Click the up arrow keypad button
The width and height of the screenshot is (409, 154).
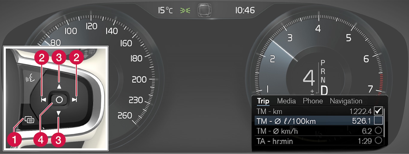59,86
